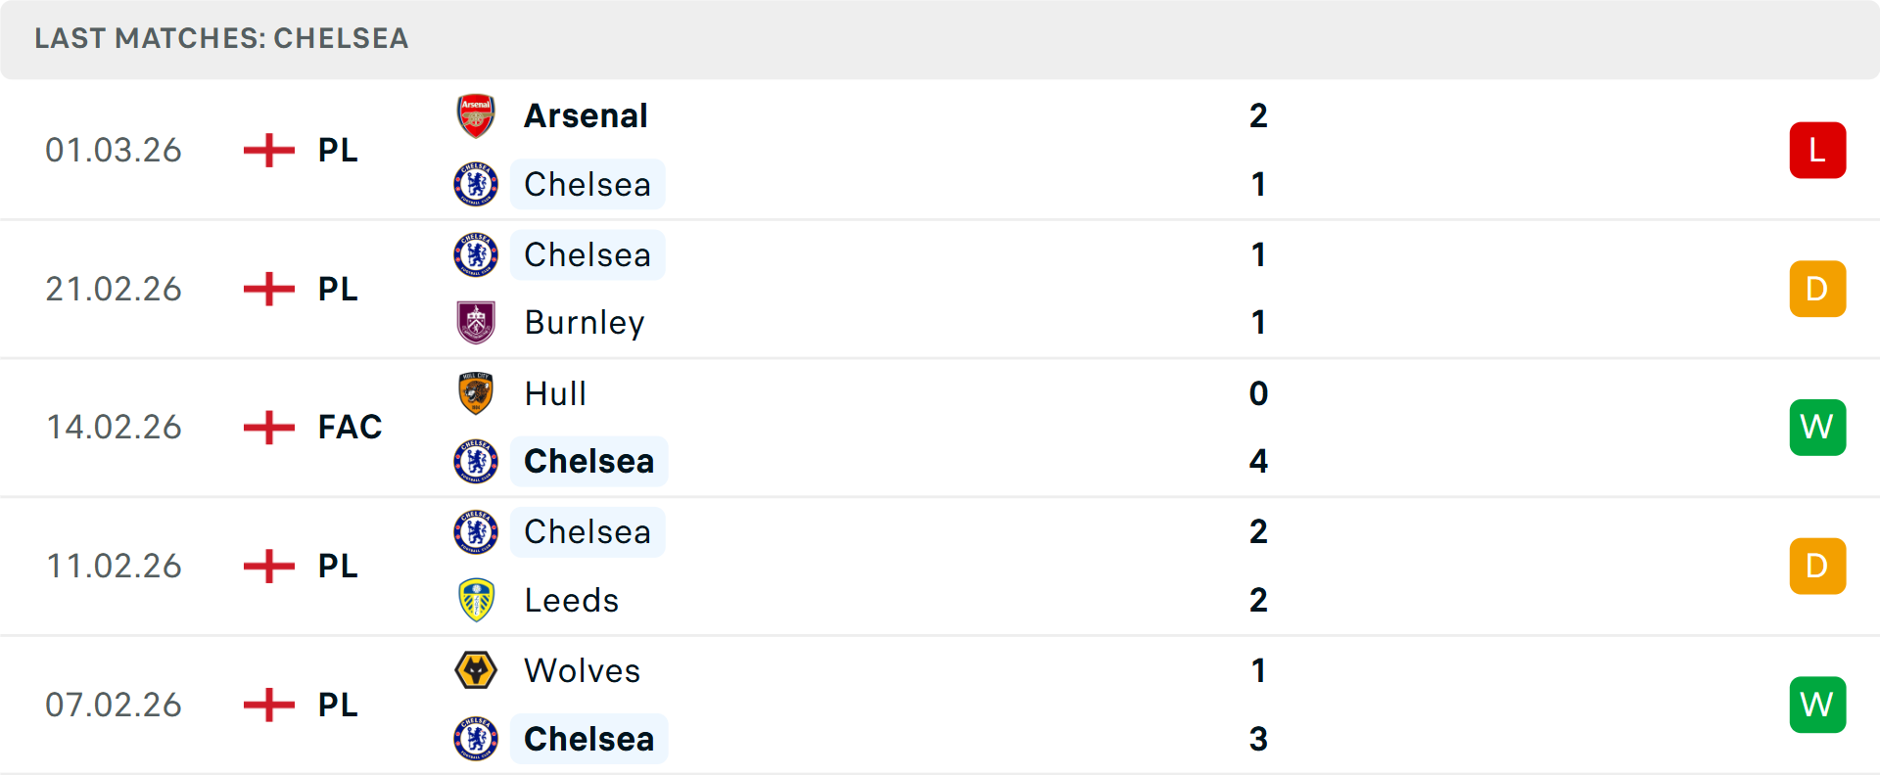Click England flag beside 01.03.26 match
1880x775 pixels.
pos(269,151)
